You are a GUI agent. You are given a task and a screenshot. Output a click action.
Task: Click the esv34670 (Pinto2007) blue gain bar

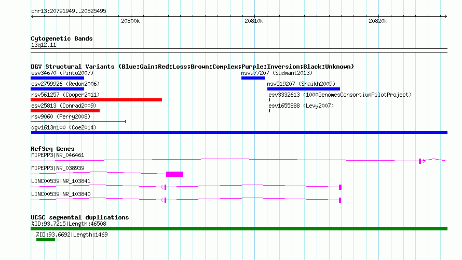click(58, 78)
